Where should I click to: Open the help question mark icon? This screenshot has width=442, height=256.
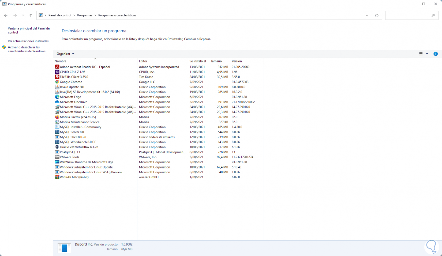tap(436, 54)
